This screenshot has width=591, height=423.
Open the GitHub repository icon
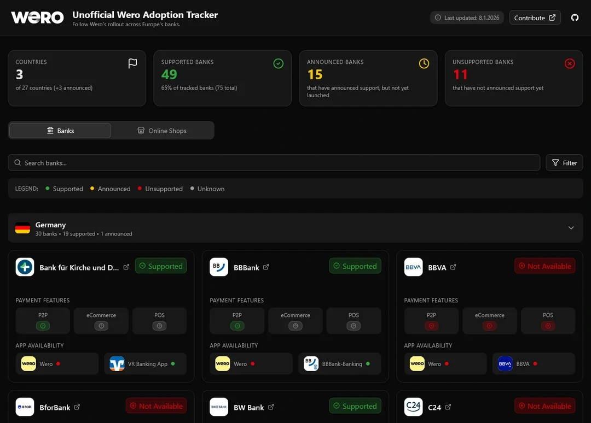pos(575,17)
